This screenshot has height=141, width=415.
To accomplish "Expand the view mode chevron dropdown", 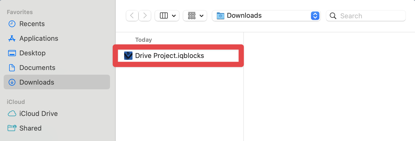I will (x=174, y=16).
